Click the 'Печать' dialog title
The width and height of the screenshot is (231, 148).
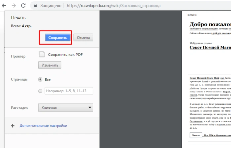18,18
